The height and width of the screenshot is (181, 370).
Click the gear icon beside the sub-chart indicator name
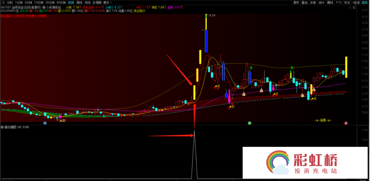2,127
